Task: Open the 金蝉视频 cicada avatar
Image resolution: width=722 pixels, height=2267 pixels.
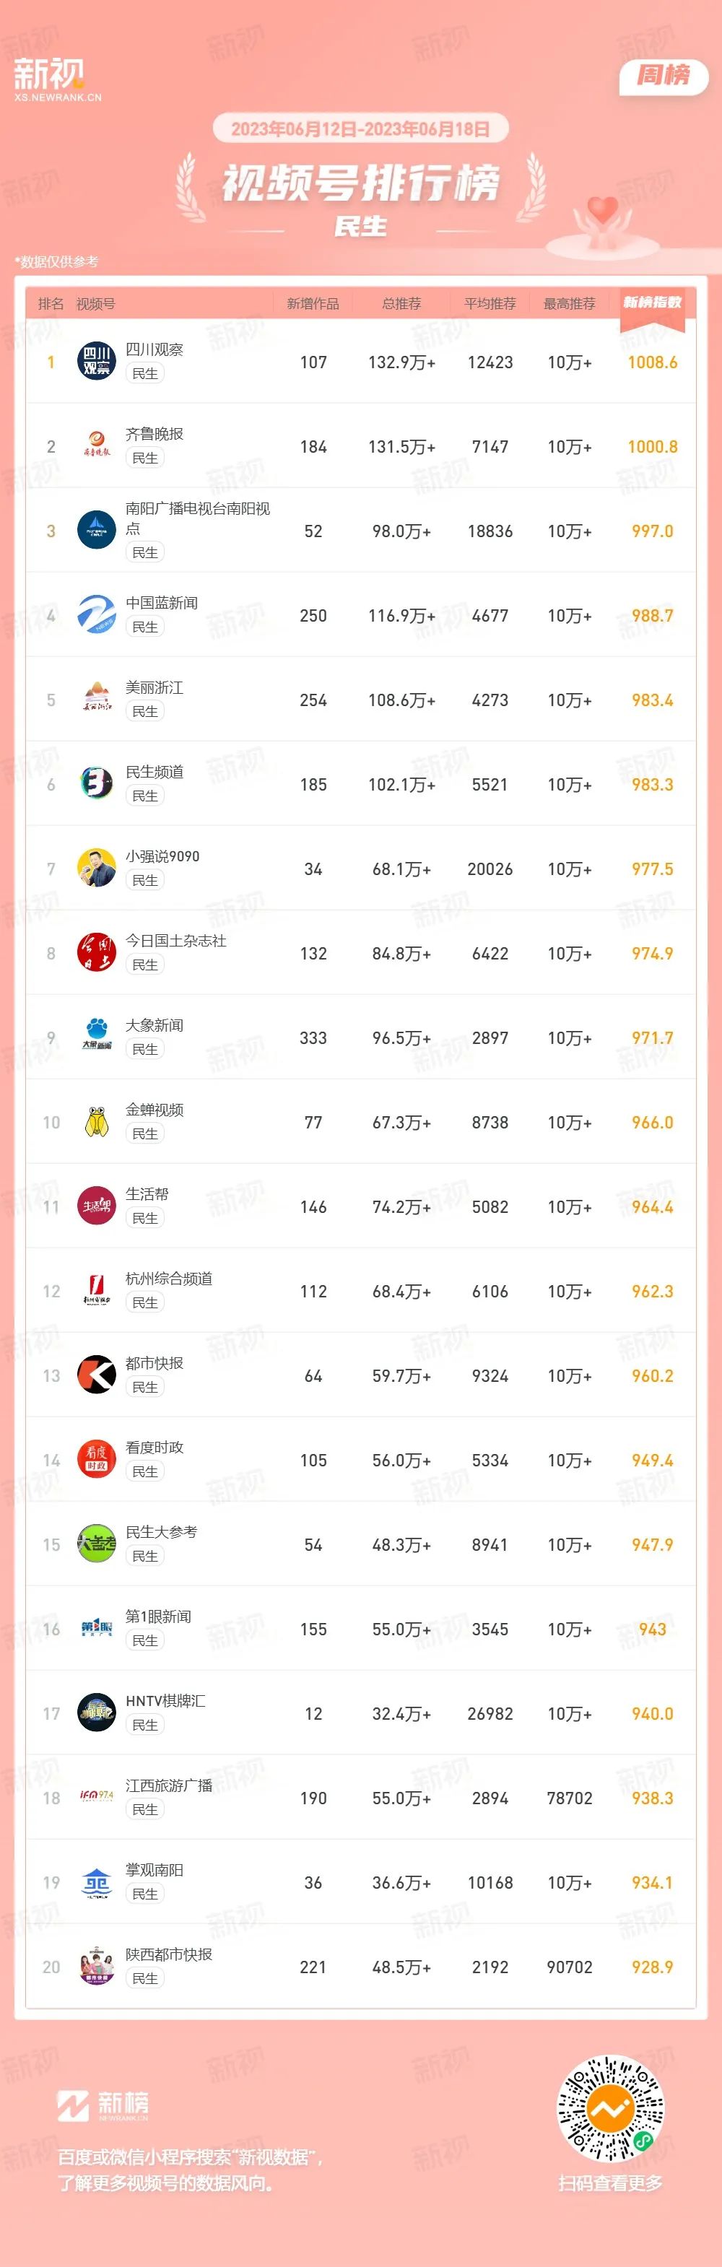Action: (97, 1122)
